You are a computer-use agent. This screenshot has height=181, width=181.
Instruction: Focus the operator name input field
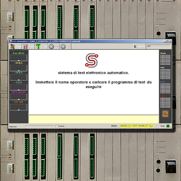[x=159, y=46]
